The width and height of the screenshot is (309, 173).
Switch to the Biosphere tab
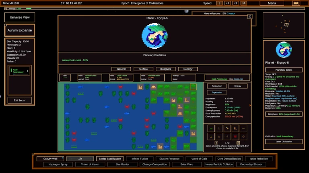pyautogui.click(x=165, y=69)
